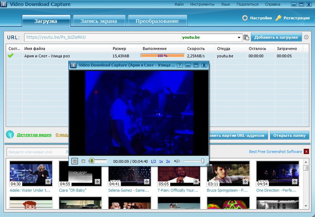315x217 pixels.
Task: Sort by Скорость column header
Action: 199,49
